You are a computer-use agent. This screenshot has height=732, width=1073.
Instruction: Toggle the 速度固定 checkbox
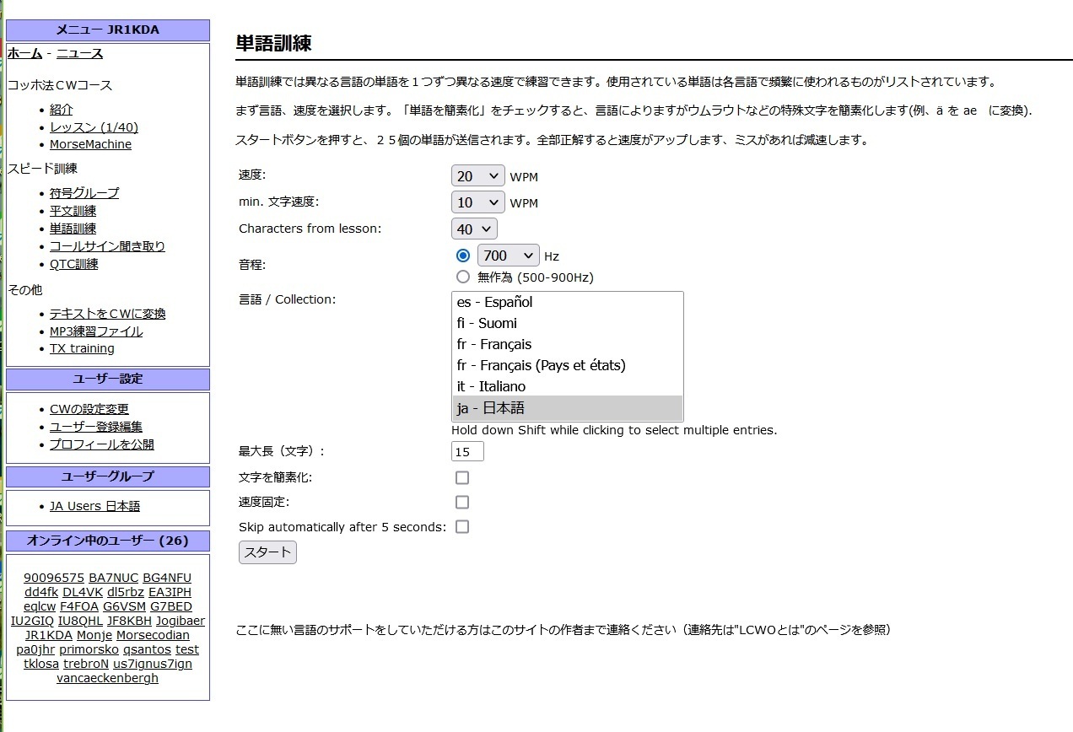pyautogui.click(x=462, y=502)
